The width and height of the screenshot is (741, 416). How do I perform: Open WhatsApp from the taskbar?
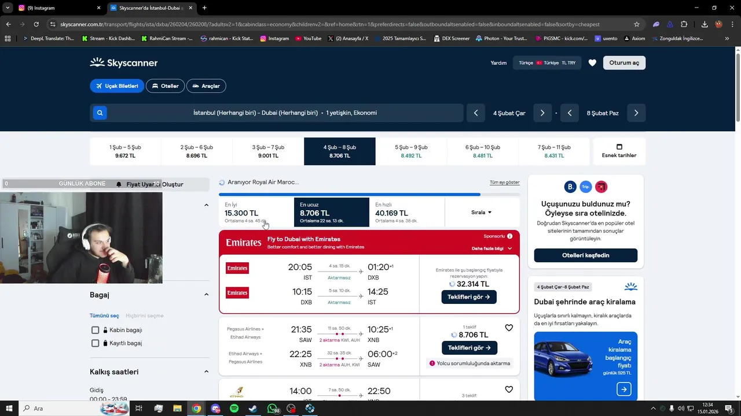tap(272, 408)
